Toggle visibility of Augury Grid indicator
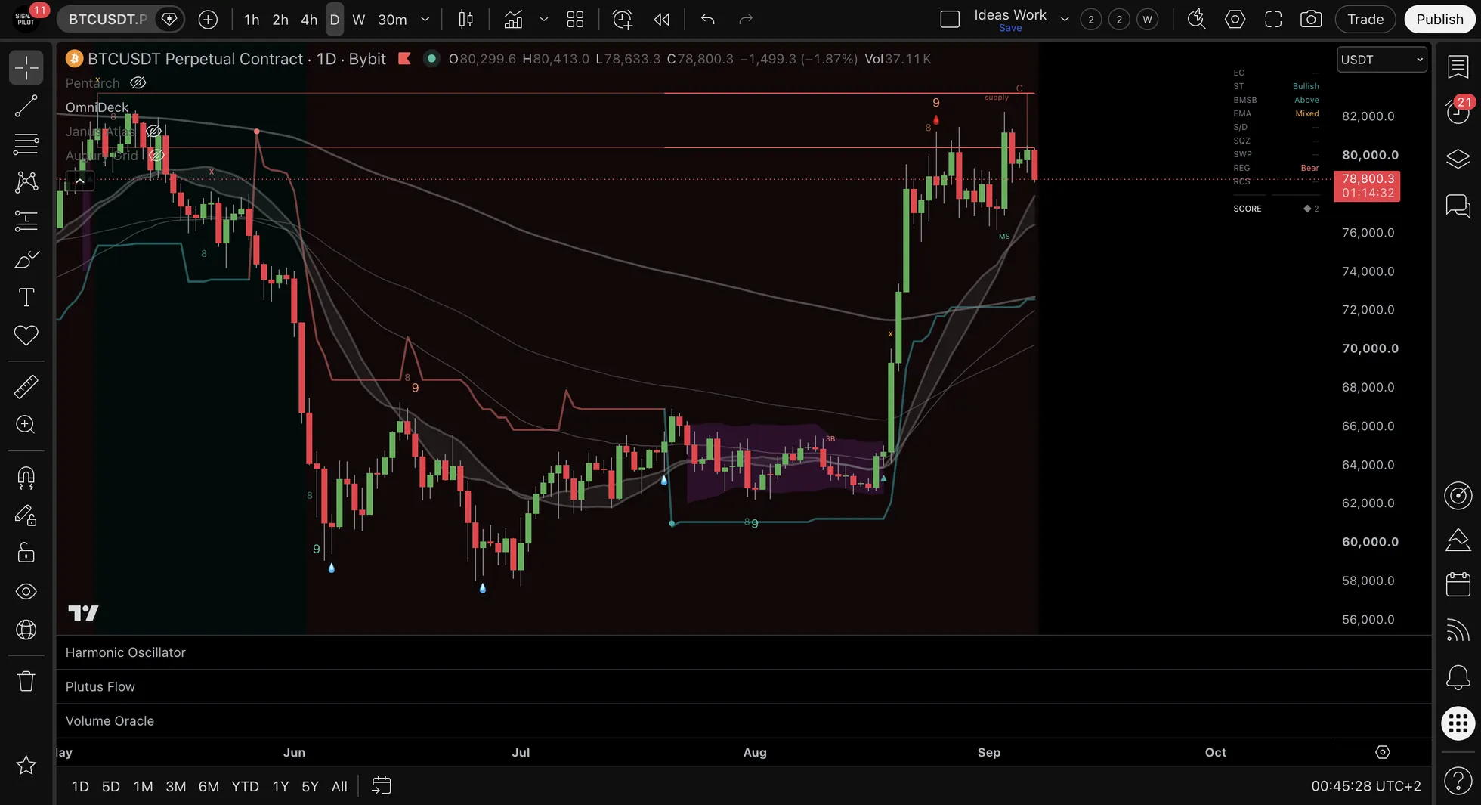Viewport: 1481px width, 805px height. (x=156, y=156)
